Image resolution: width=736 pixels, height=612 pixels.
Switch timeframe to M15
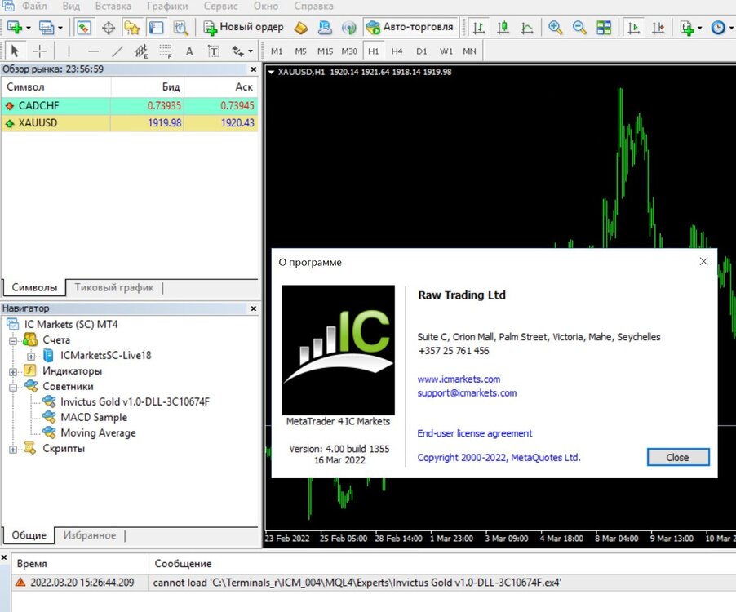tap(325, 51)
